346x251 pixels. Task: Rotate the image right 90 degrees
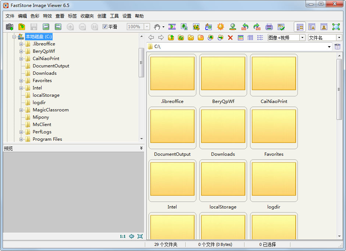point(257,27)
